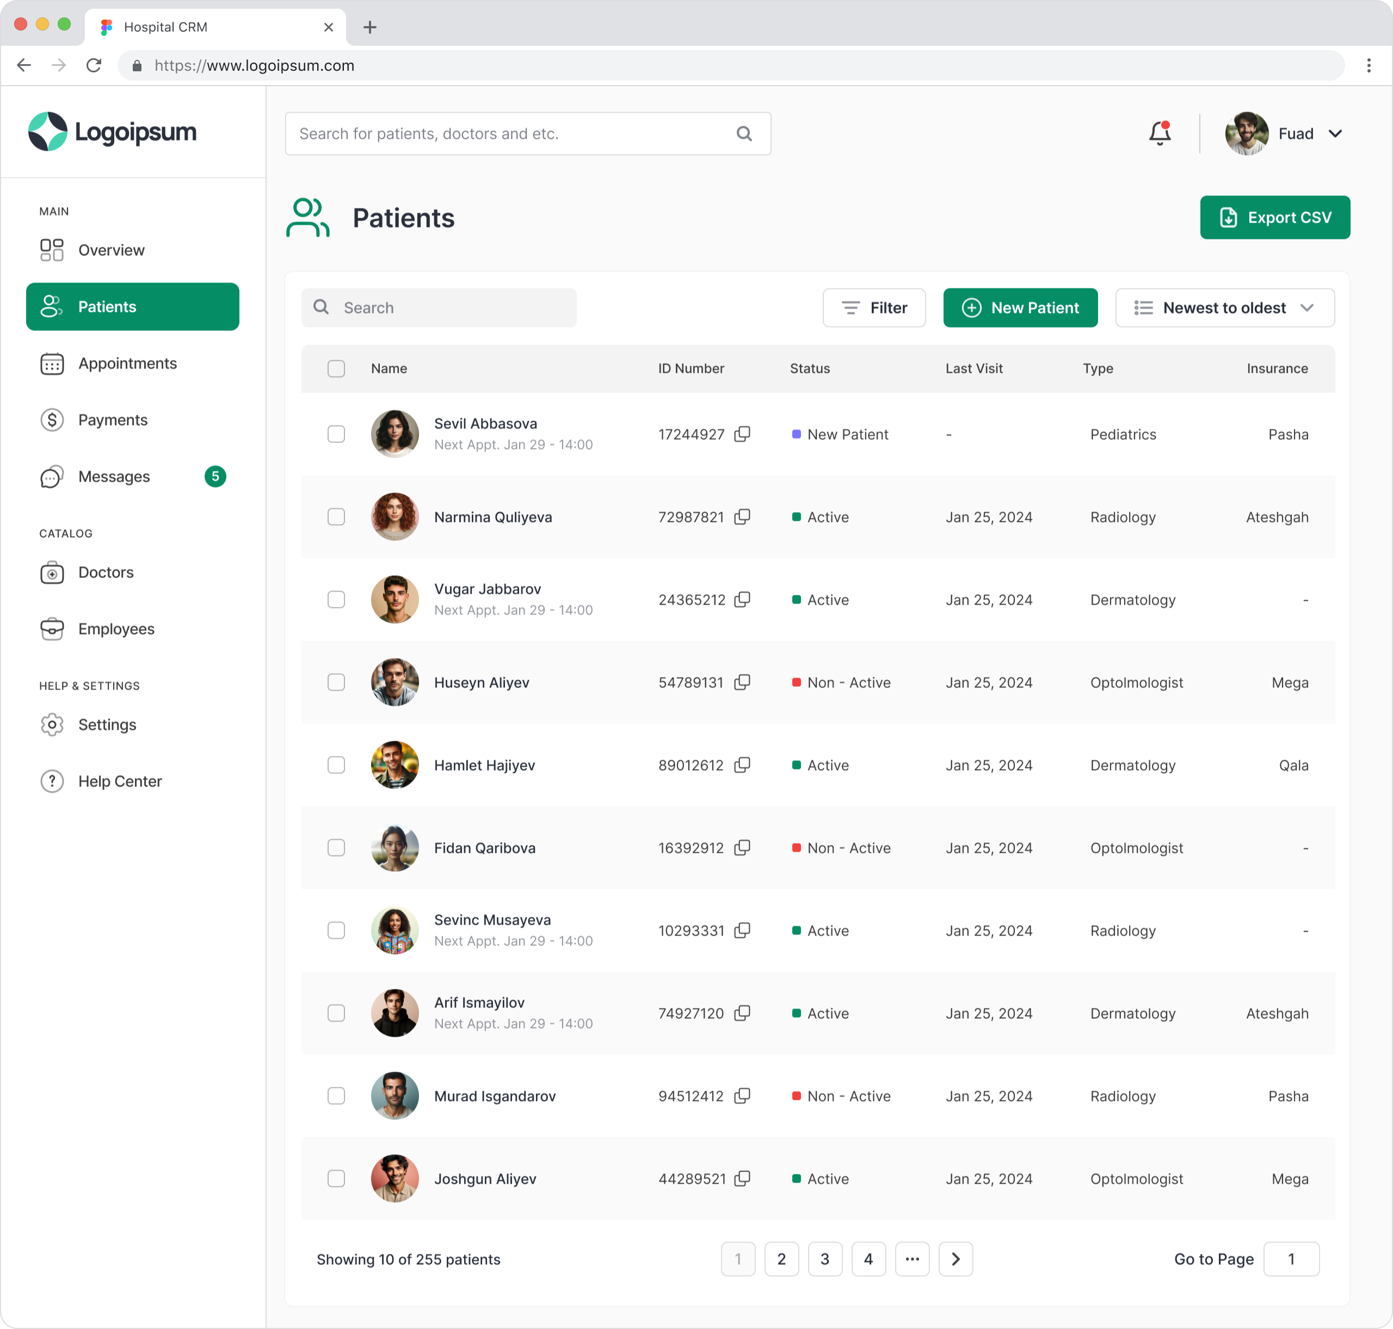Select the Employees sidebar icon
1393x1329 pixels.
[52, 629]
